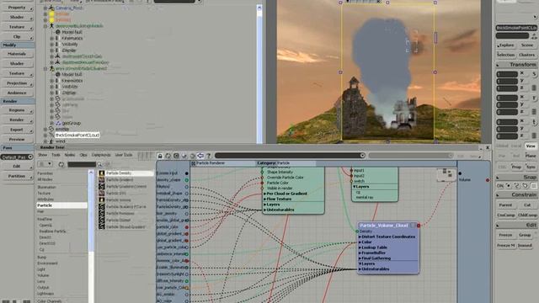Open the node view dropdown beside search field

[45, 164]
